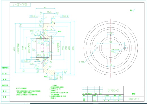Select the datum B circle marker
Screen dimensions: 147x104
pyautogui.click(x=41, y=21)
